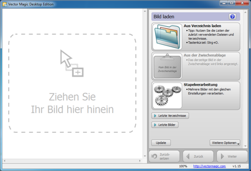Click the Vector Magic app icon in title bar
The width and height of the screenshot is (251, 171).
coord(5,4)
